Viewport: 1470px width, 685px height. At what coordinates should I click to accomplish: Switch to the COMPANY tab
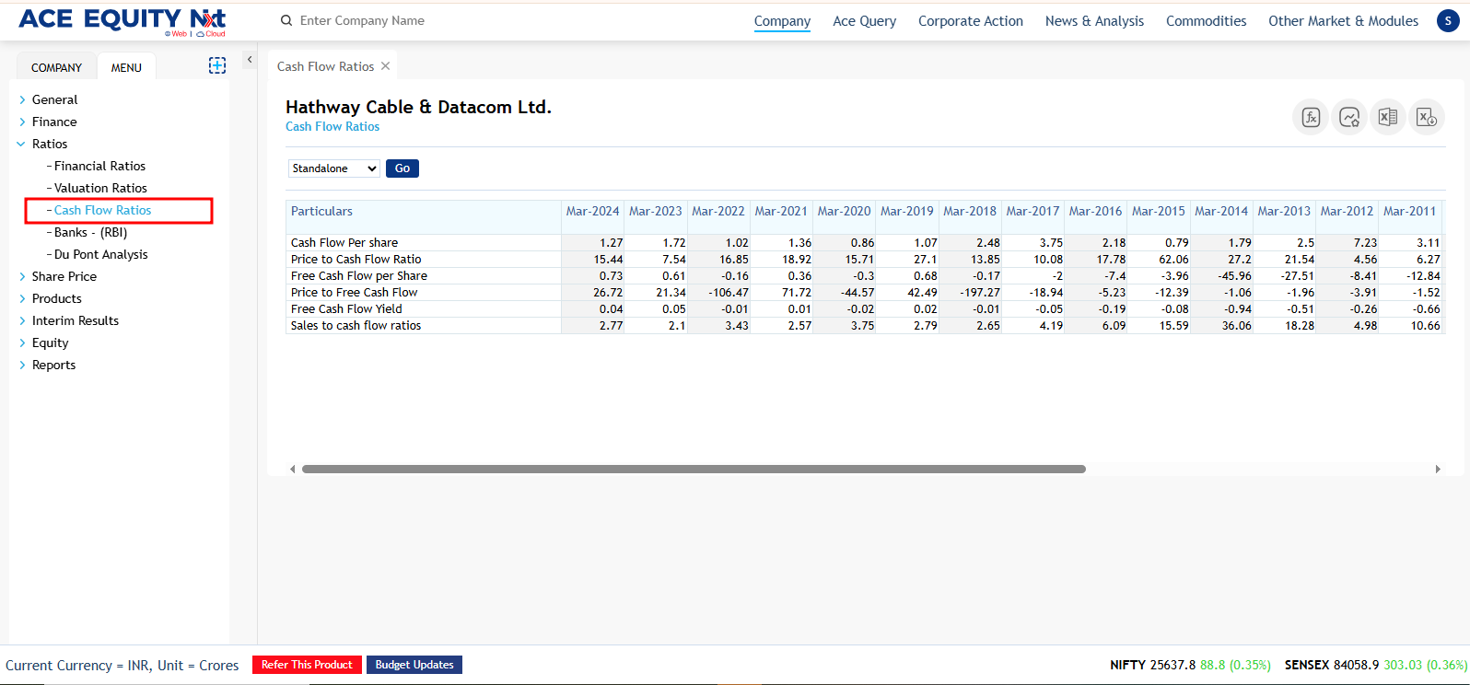[x=56, y=67]
